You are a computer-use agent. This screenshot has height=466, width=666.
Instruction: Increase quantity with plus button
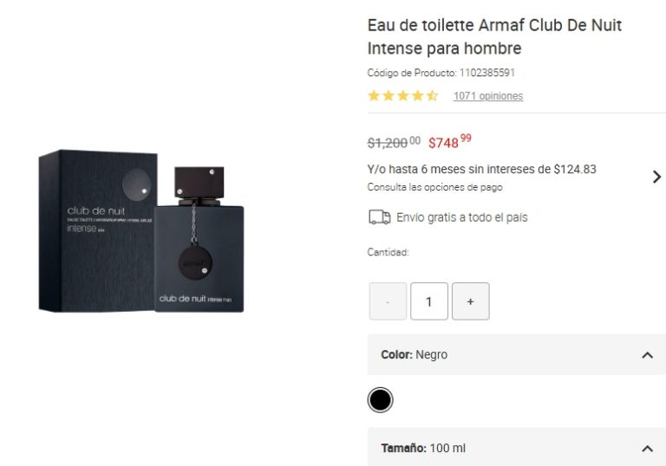click(471, 301)
